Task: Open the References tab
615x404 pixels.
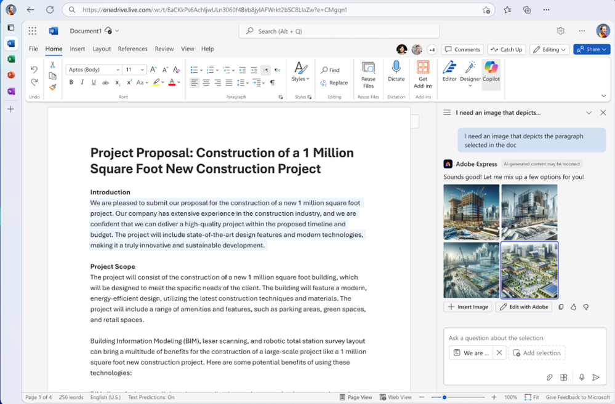Action: tap(132, 49)
